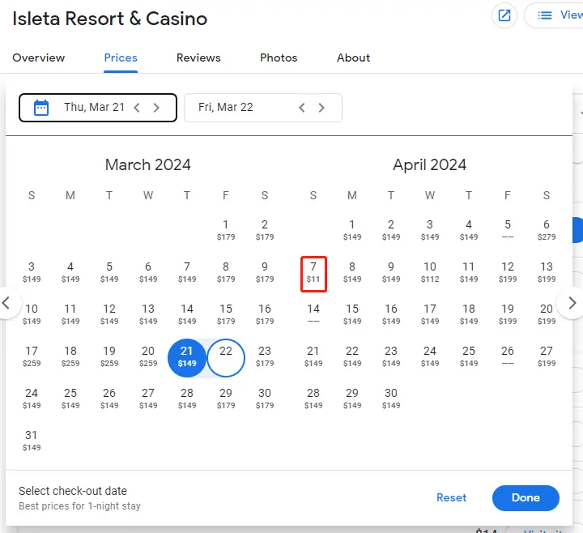Choose April 3 priced $149

coord(430,230)
